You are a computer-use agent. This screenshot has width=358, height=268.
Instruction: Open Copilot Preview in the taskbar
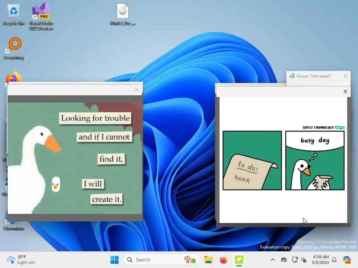(x=347, y=260)
